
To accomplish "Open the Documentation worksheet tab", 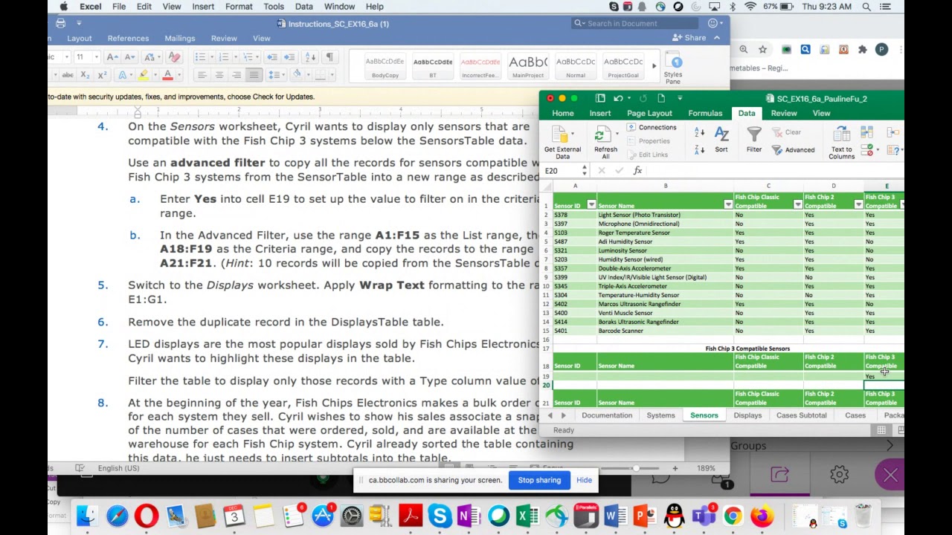I will pyautogui.click(x=607, y=415).
